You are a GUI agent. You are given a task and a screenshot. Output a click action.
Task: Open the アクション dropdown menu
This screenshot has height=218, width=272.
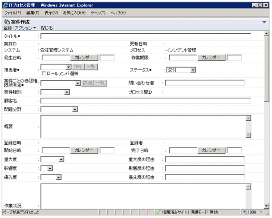pos(25,28)
